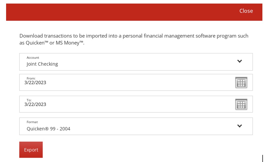
Task: Click the "To:" field label
Action: click(x=29, y=100)
